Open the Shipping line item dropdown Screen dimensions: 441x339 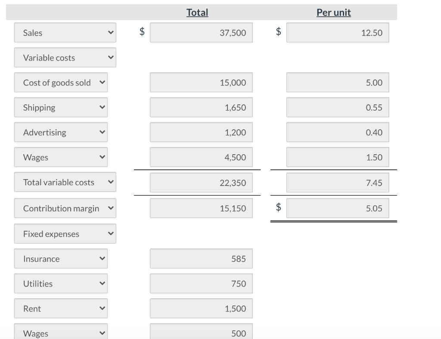(61, 107)
